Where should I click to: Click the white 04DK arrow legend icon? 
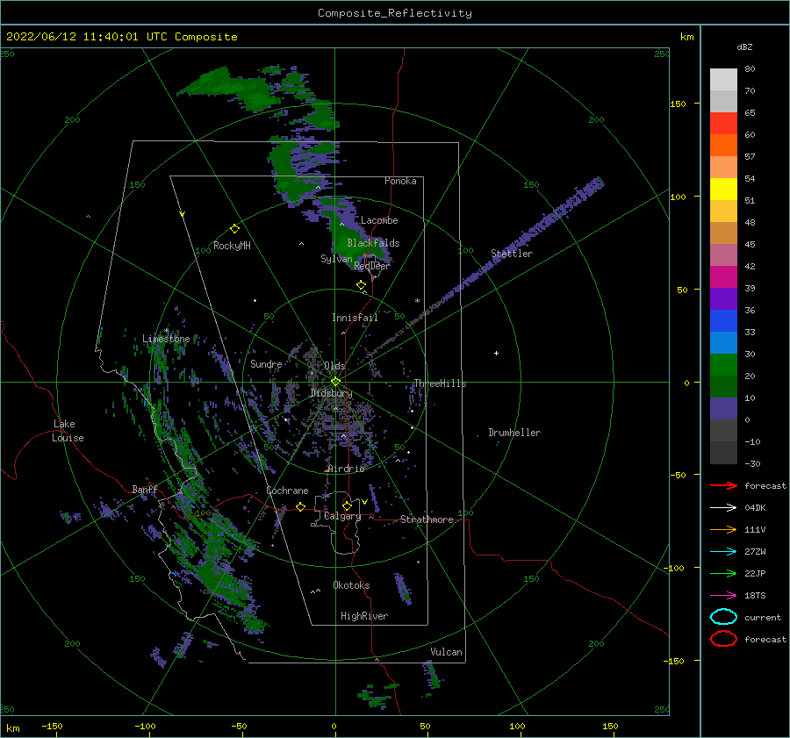[x=723, y=507]
